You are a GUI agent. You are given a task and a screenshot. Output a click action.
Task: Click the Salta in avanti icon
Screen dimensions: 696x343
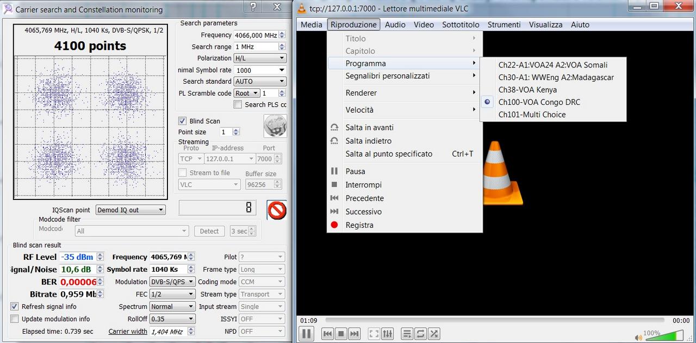[x=334, y=127]
